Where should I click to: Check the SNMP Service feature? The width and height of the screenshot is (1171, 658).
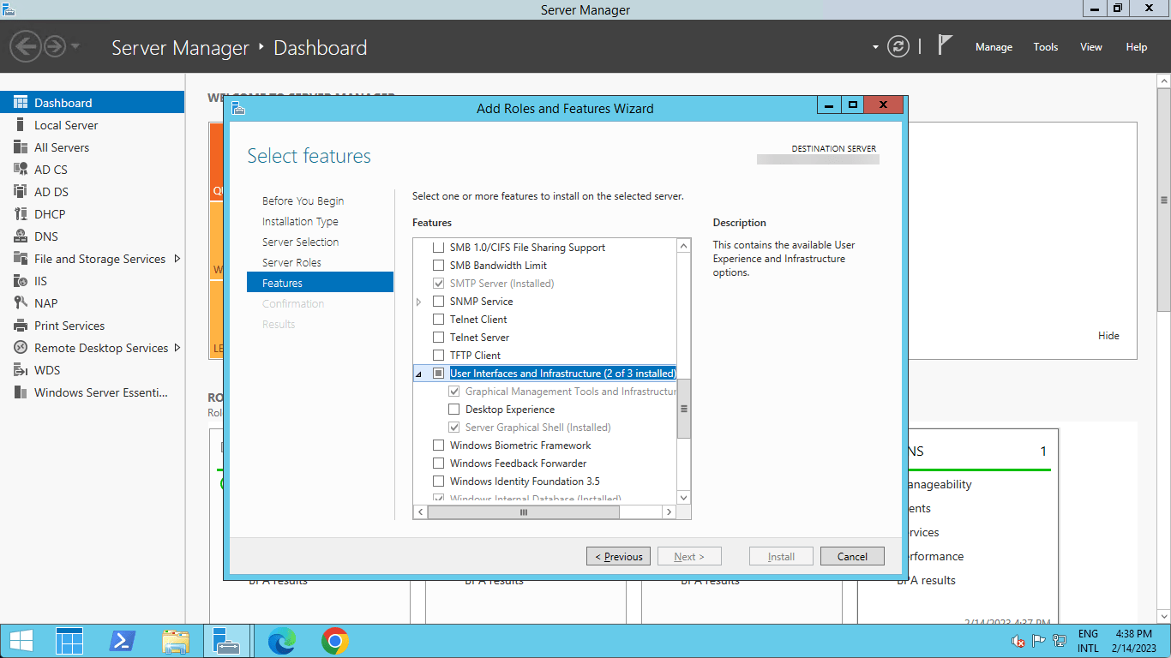pos(439,302)
